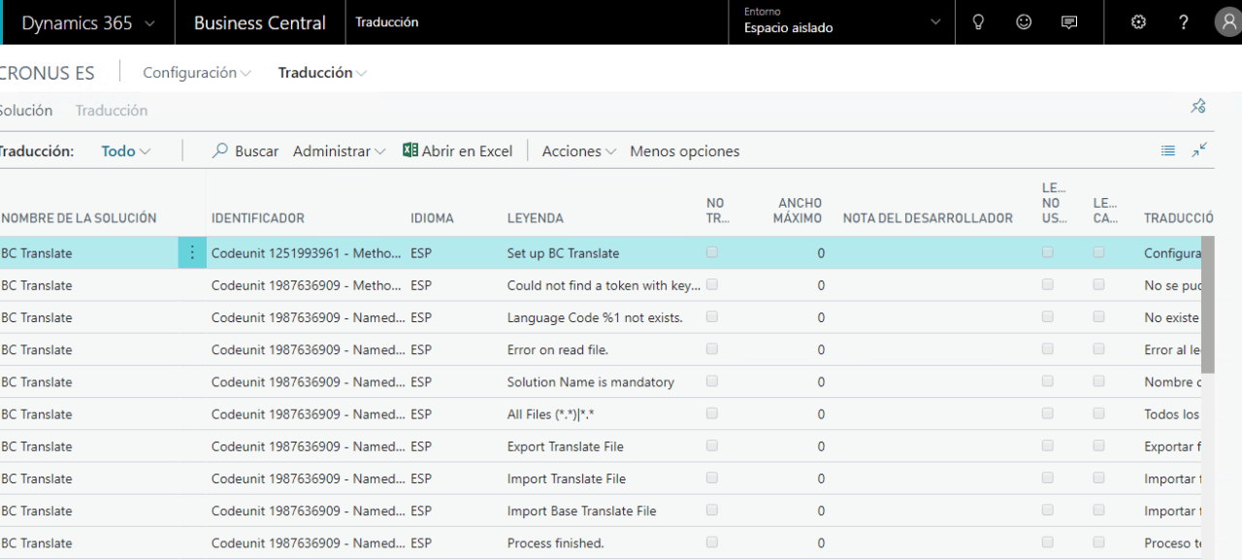Click the Ancho máximo column header
This screenshot has width=1242, height=560.
coord(800,211)
